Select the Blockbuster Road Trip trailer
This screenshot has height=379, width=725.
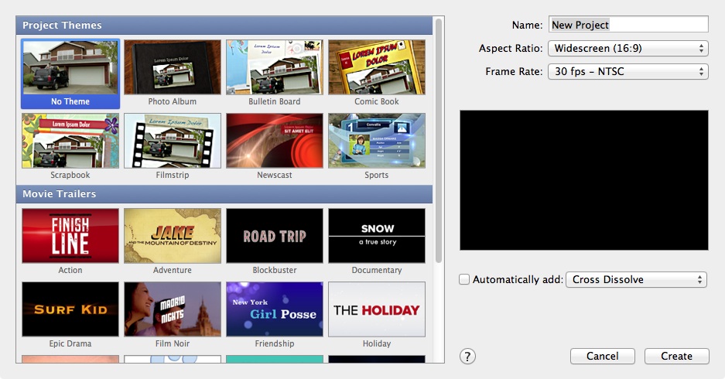click(x=275, y=236)
